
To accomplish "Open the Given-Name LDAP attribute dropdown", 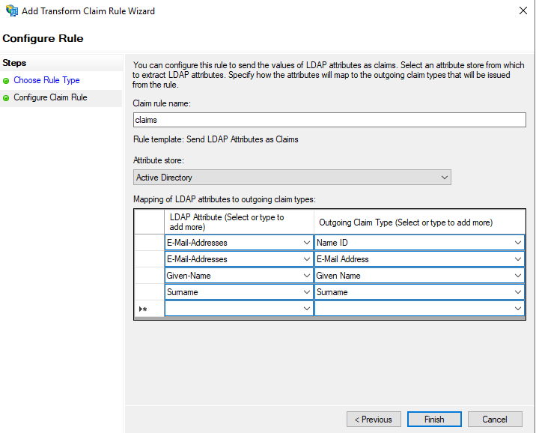I will (307, 276).
